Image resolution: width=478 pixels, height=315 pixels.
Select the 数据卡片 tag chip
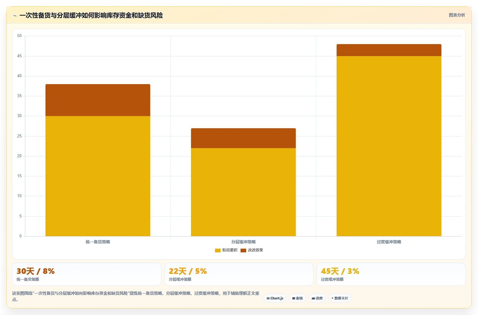(x=340, y=298)
